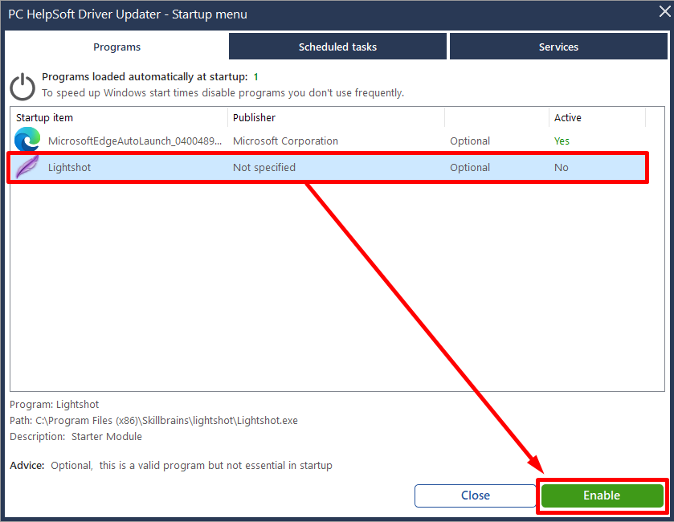Sort by the Startup item column header
Screen dimensions: 674x522
pos(119,118)
